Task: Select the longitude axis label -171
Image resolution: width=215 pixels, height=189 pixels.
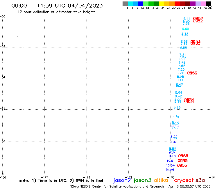Action: tap(129, 177)
